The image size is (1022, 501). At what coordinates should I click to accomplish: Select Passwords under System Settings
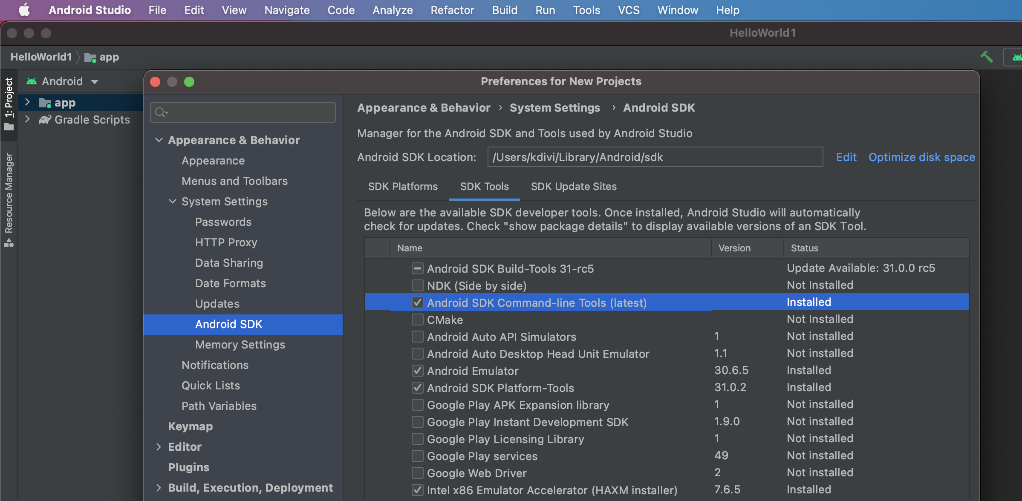[223, 222]
